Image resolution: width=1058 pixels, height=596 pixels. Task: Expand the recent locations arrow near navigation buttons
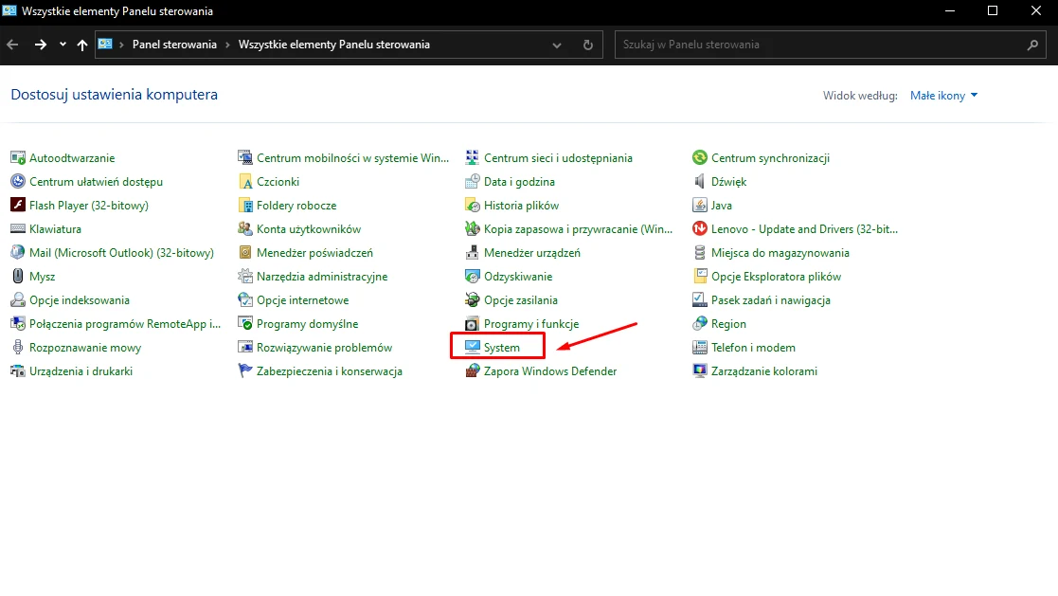click(63, 45)
